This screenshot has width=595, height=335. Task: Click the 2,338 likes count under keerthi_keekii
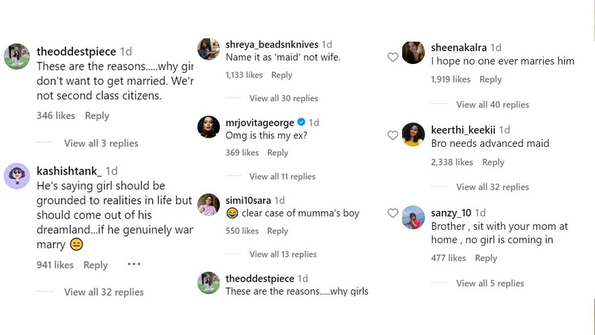(x=452, y=162)
